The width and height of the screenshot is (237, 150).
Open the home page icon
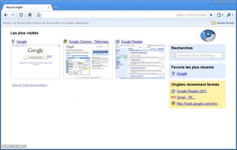(30, 15)
